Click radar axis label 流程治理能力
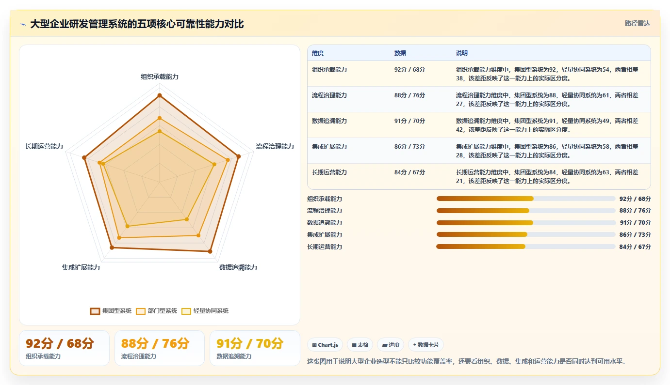 point(275,146)
